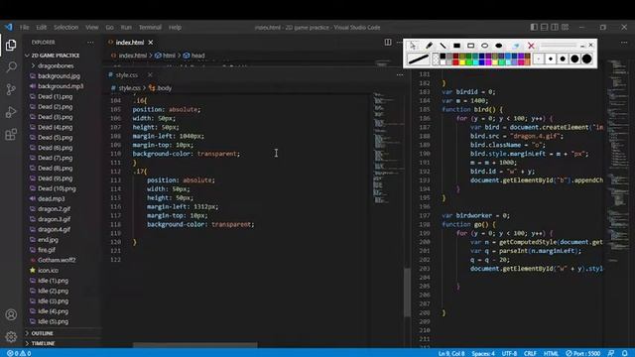Open Source Control view in activity bar

[11, 89]
